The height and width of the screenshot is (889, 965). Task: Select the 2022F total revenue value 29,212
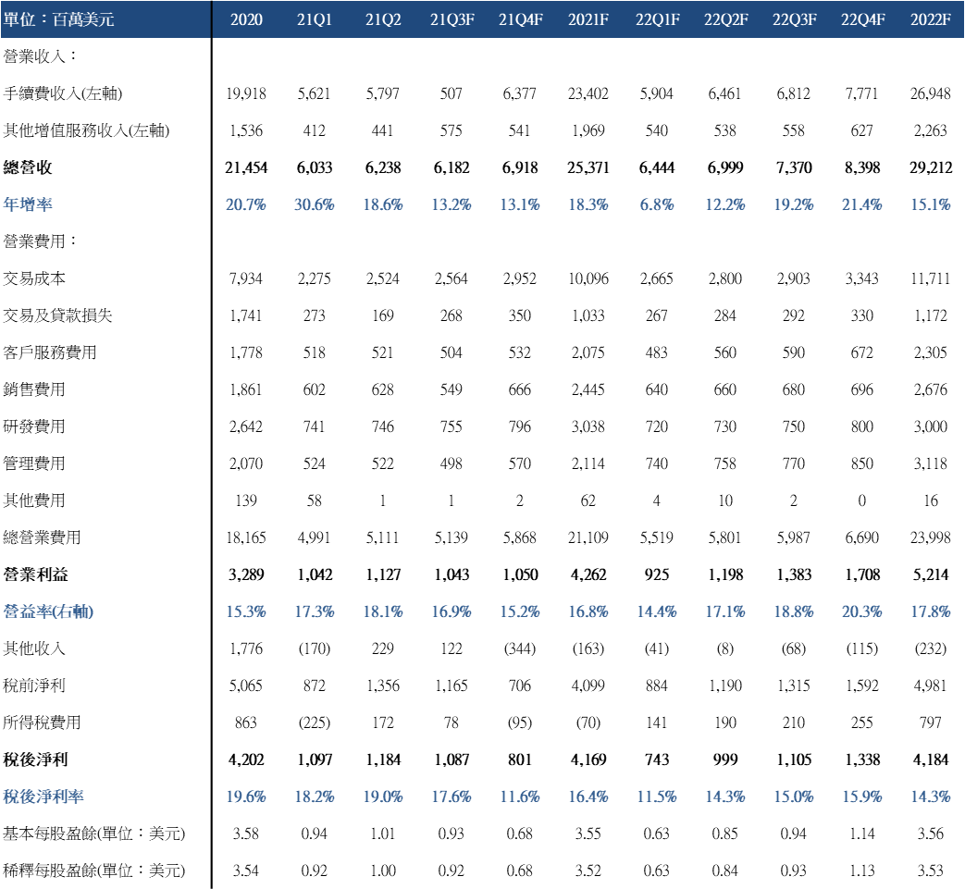pyautogui.click(x=930, y=167)
